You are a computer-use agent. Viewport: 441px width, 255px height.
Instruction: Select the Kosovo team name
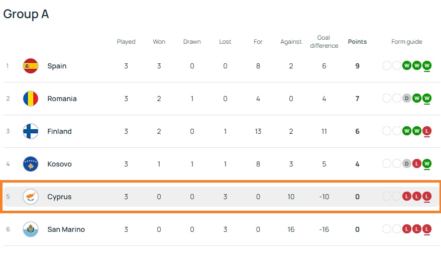(x=59, y=164)
